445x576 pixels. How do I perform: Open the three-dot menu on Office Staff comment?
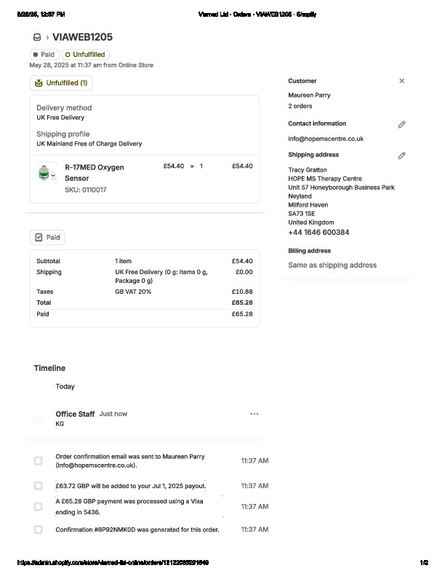[254, 414]
